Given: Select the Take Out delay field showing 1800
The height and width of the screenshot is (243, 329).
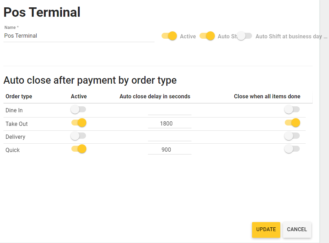Looking at the screenshot, I should pyautogui.click(x=170, y=122).
